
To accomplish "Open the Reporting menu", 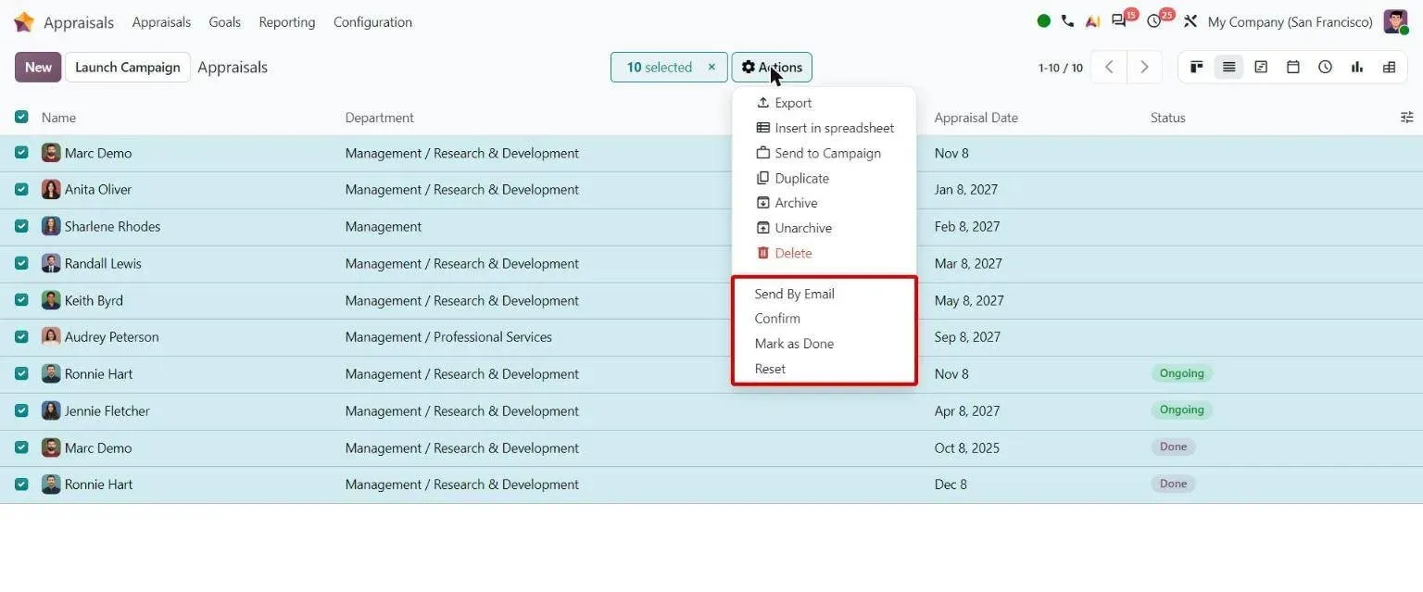I will point(287,21).
